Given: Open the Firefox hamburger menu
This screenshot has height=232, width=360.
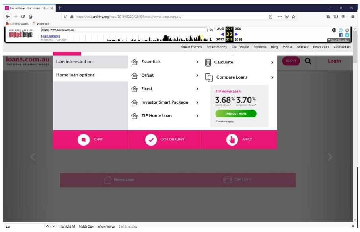Looking at the screenshot, I should [x=353, y=17].
